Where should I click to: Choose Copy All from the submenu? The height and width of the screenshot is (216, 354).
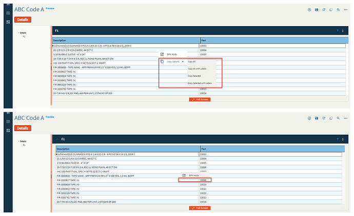point(192,61)
